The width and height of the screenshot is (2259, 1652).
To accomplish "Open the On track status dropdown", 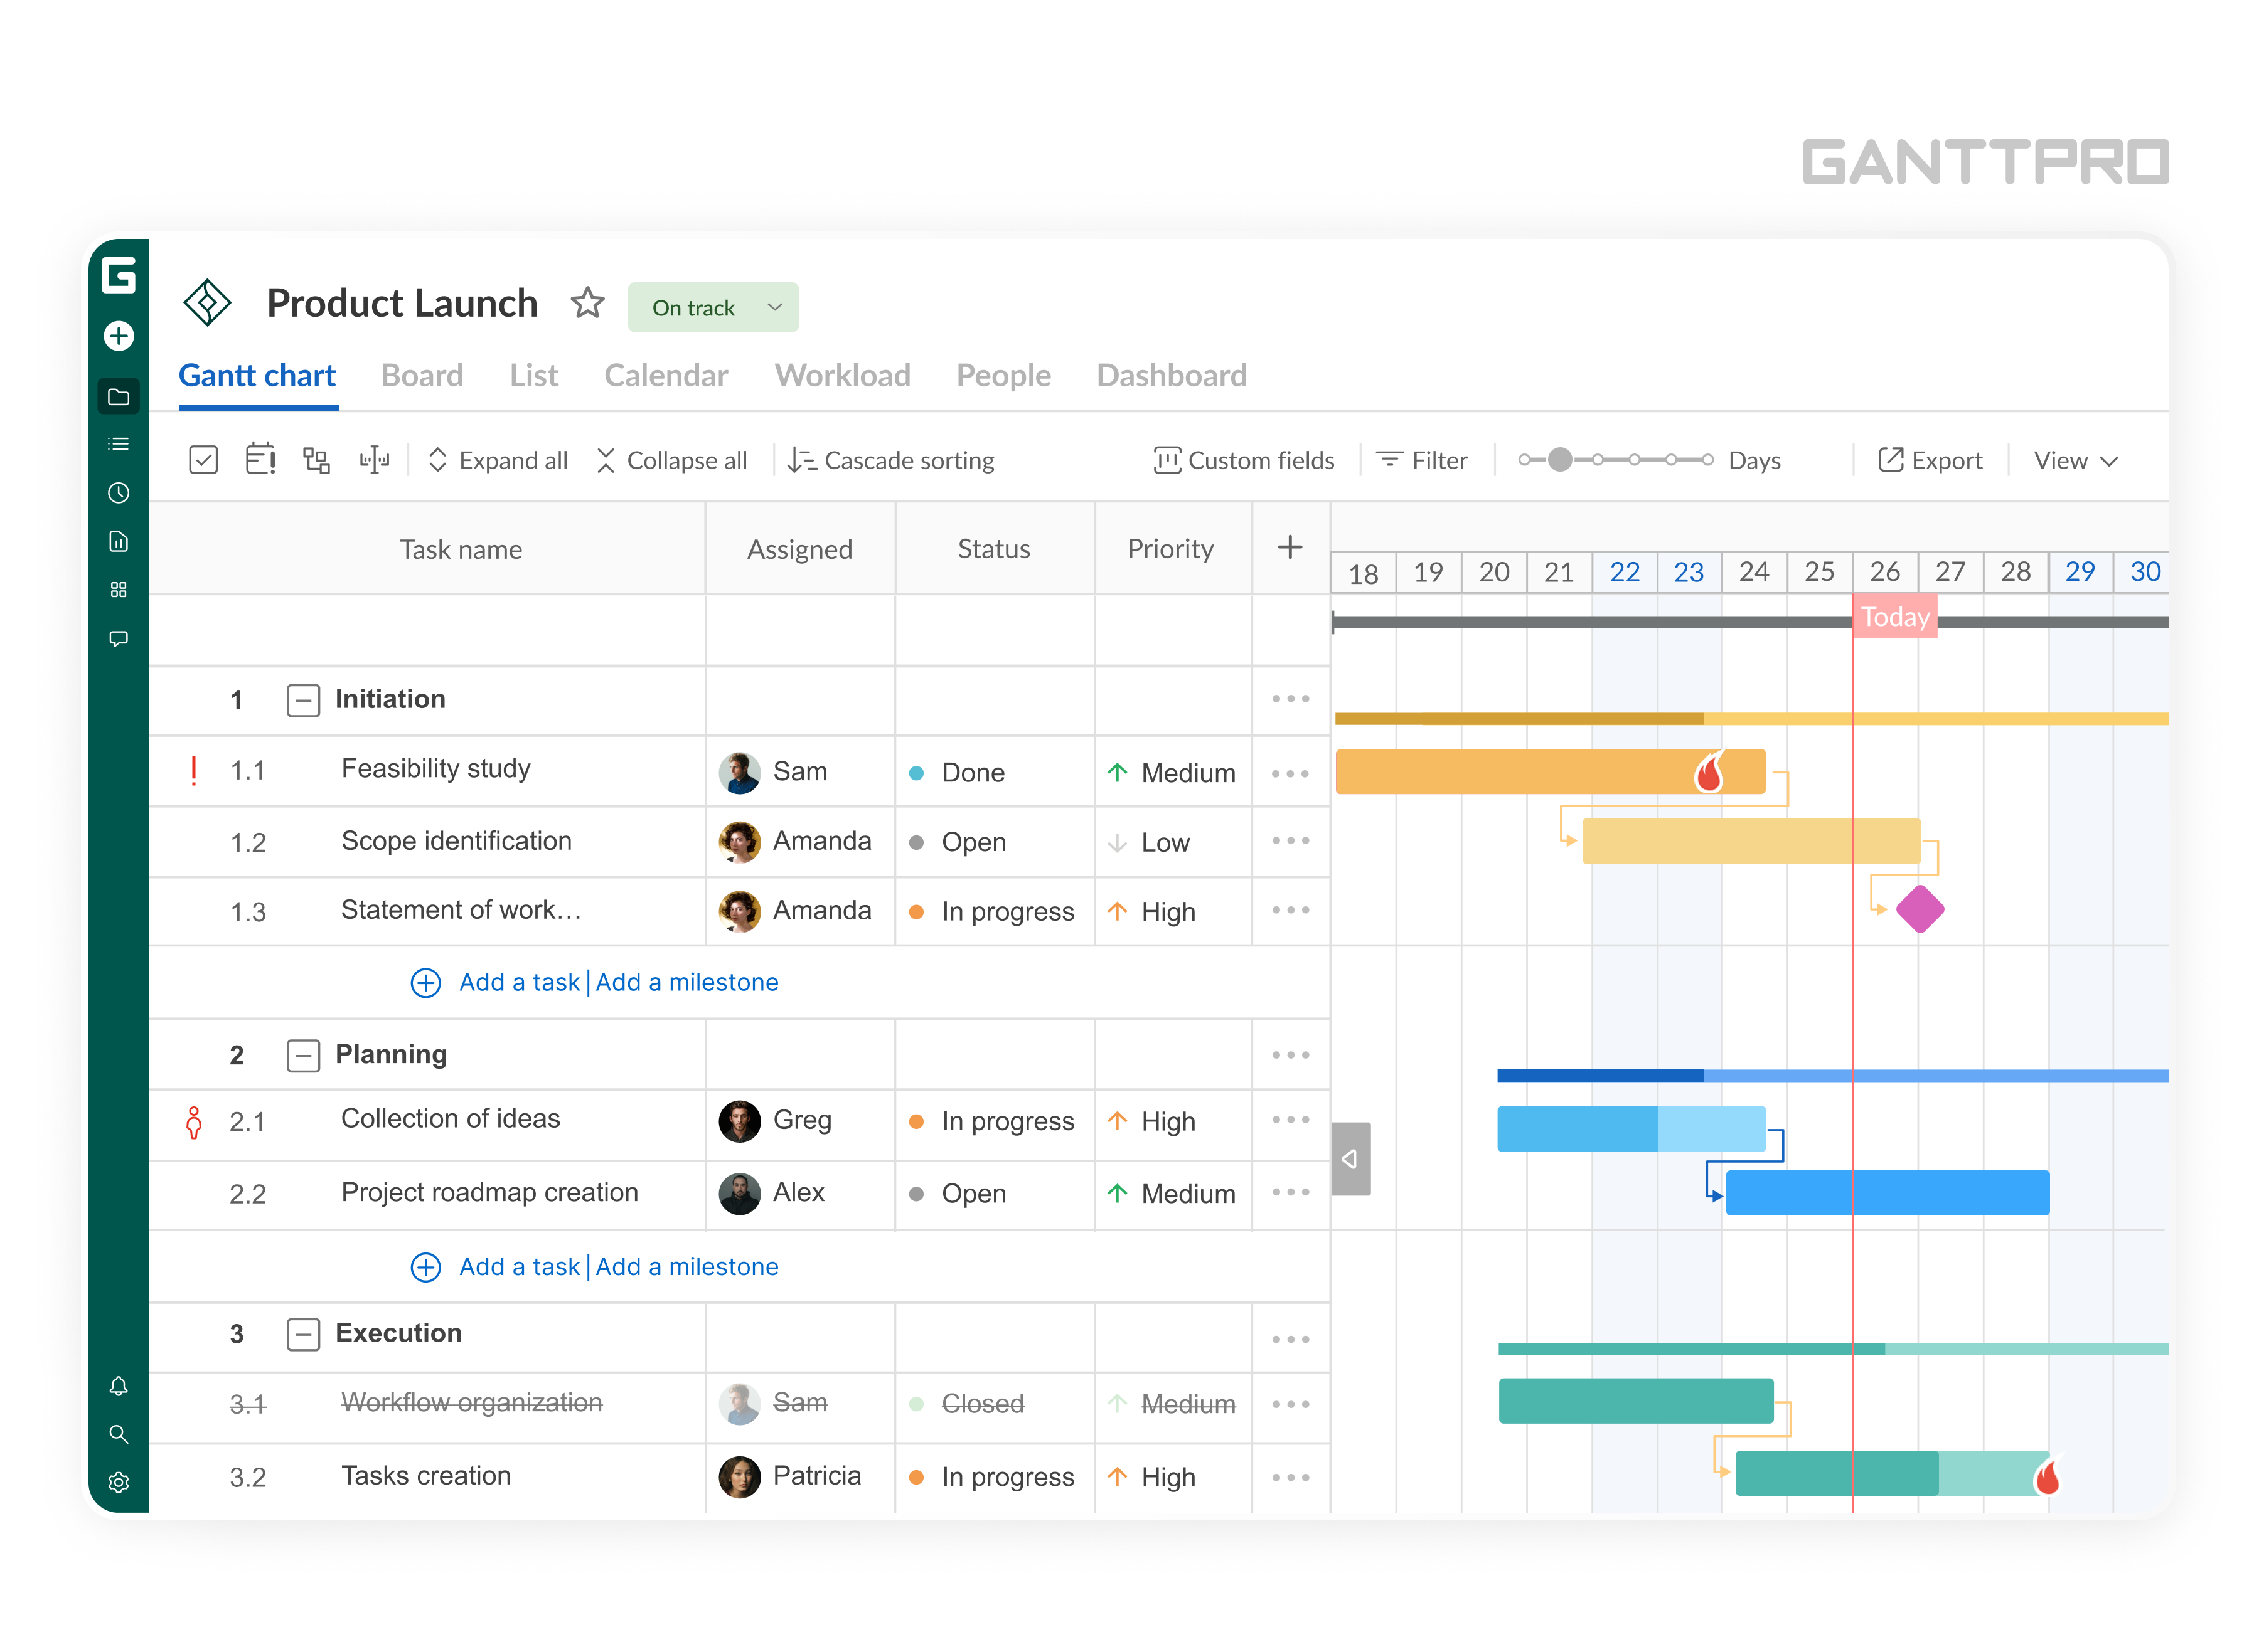I will [x=712, y=307].
